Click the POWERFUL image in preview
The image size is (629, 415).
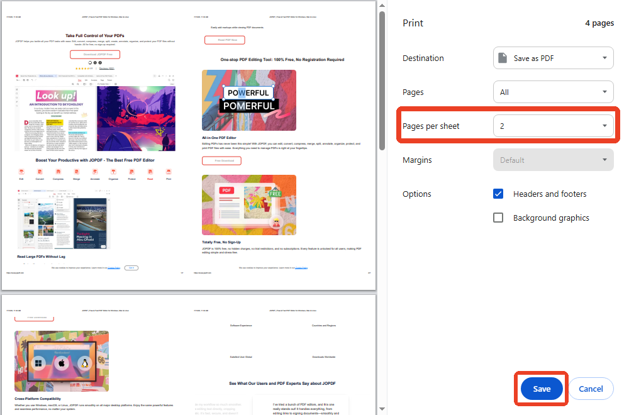coord(249,100)
